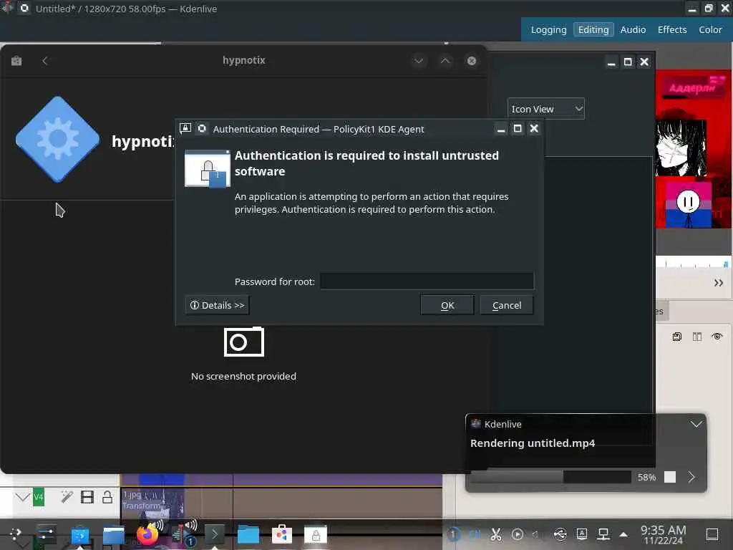Screen dimensions: 733x550
Task: Click the film strip icon on track V4
Action: 87,497
